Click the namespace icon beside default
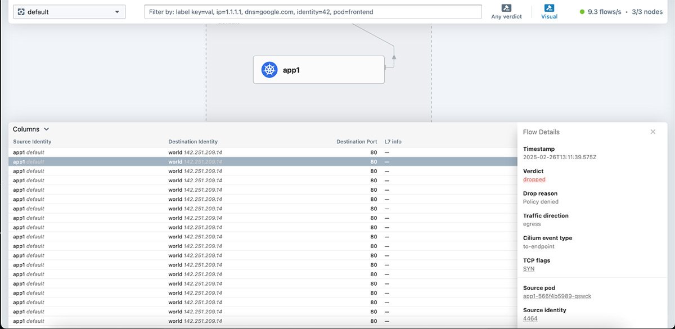675x329 pixels. pyautogui.click(x=21, y=12)
